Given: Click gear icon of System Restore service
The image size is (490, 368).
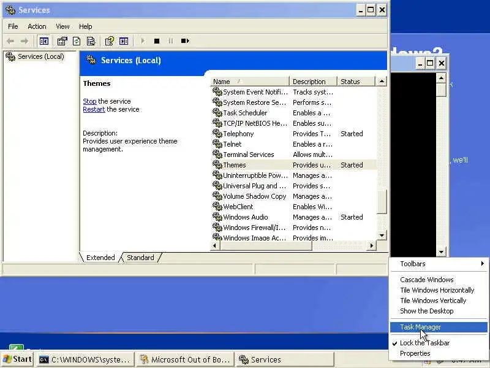Looking at the screenshot, I should point(217,102).
